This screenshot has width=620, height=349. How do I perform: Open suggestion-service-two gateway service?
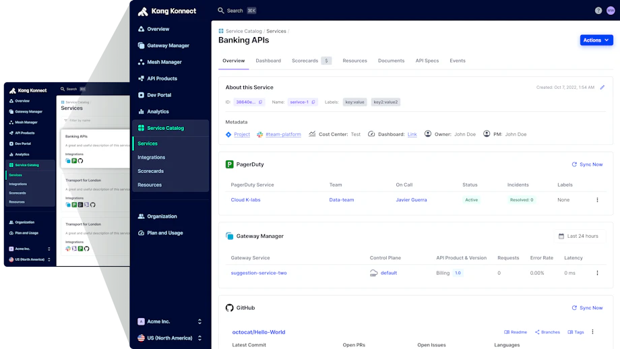point(259,273)
